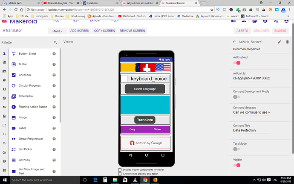Click the help icon next to Checkbox

point(54,75)
